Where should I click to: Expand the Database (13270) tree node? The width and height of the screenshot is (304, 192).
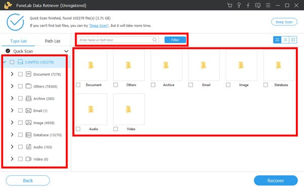point(12,135)
